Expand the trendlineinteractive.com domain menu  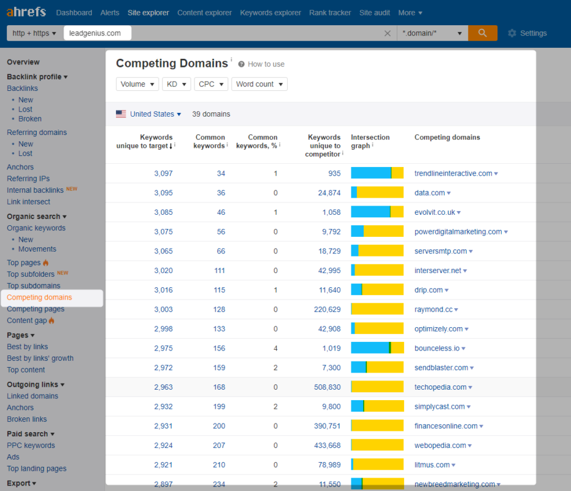point(496,174)
